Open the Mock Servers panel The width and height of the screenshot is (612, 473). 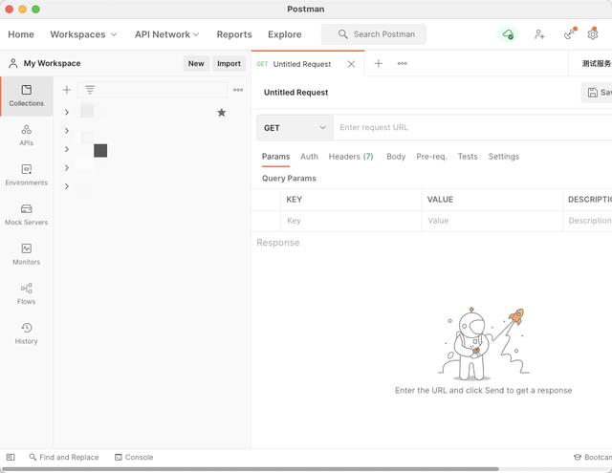(26, 214)
